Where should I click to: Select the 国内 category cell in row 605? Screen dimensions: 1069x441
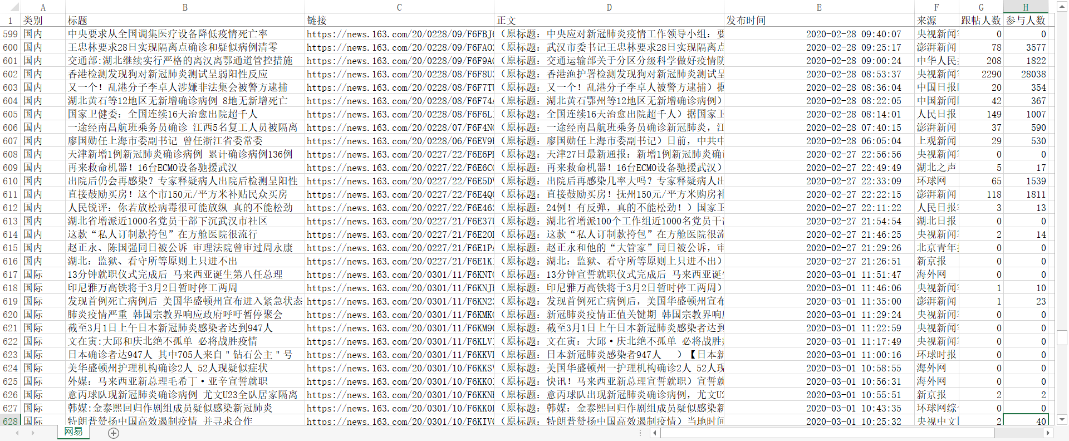coord(43,114)
